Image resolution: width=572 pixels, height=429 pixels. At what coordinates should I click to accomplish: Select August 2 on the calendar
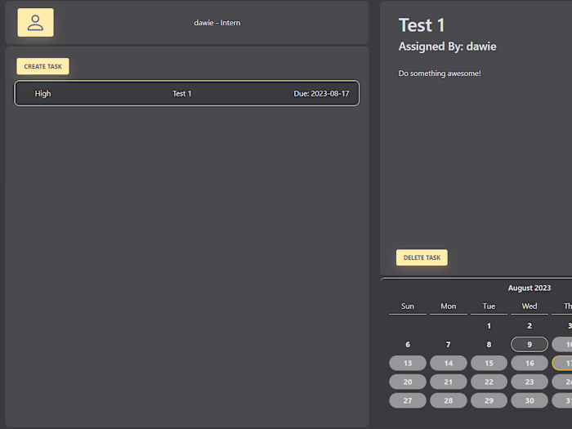530,326
